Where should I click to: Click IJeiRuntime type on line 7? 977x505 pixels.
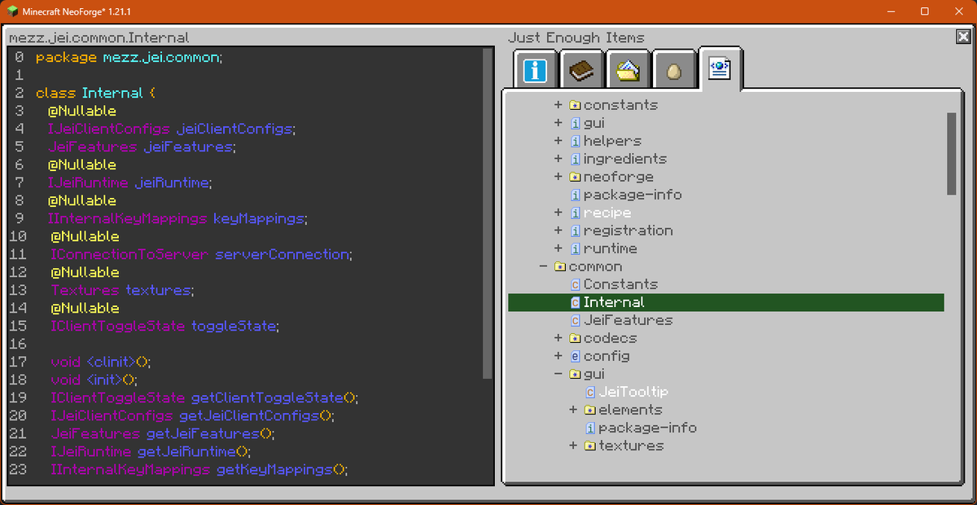coord(87,182)
